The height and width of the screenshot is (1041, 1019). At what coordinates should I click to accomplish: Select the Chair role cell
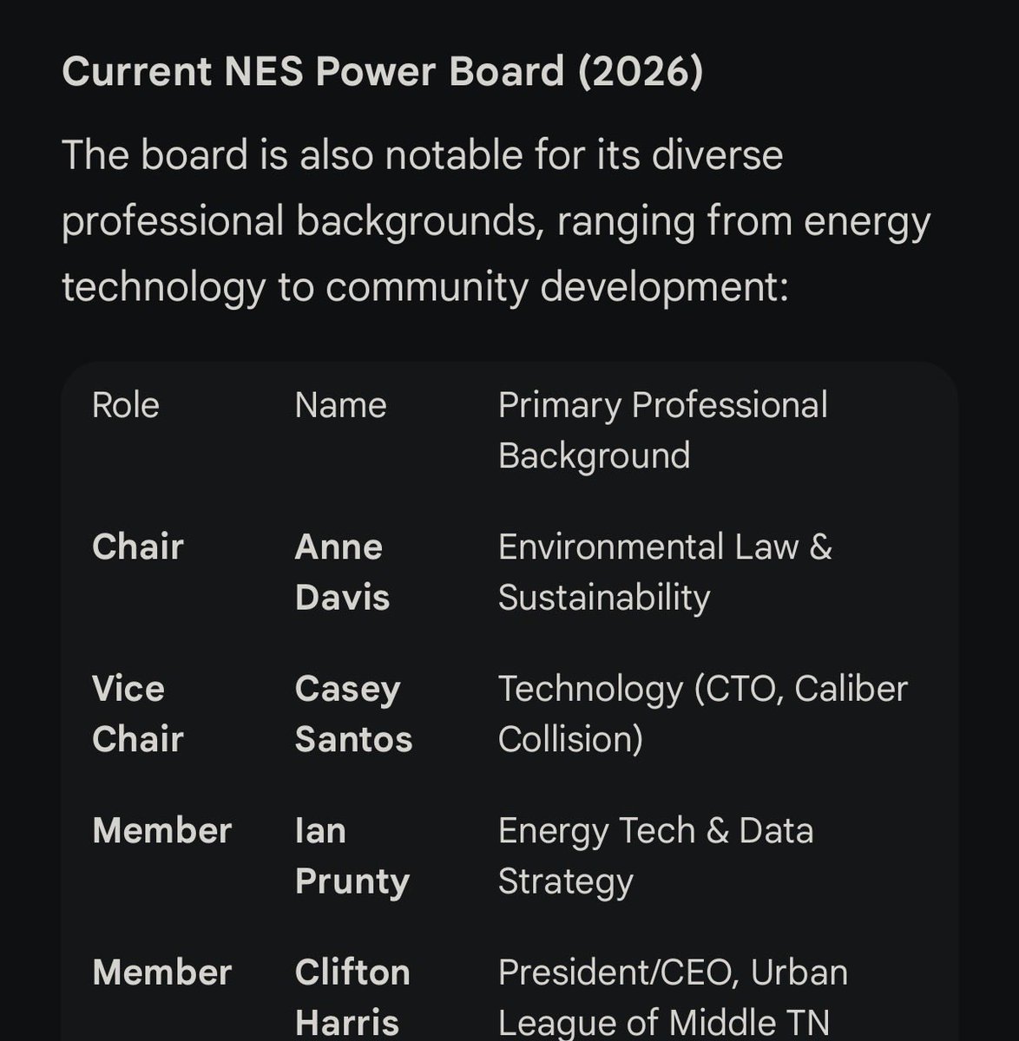[138, 547]
